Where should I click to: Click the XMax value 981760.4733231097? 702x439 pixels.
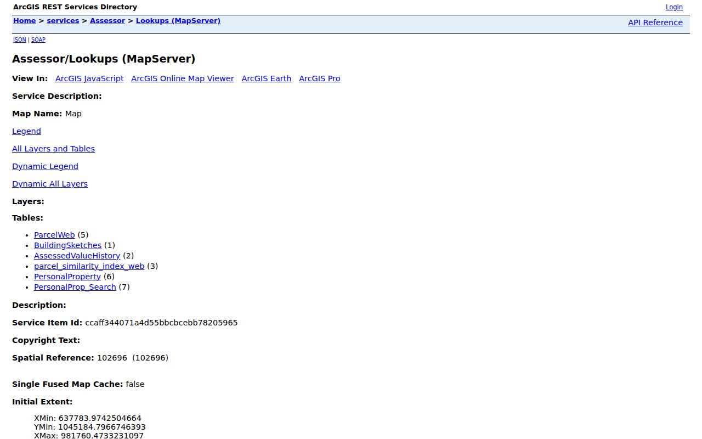[102, 436]
